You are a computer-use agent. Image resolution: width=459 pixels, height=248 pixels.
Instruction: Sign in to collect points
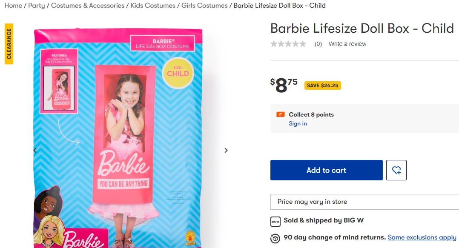pyautogui.click(x=298, y=124)
